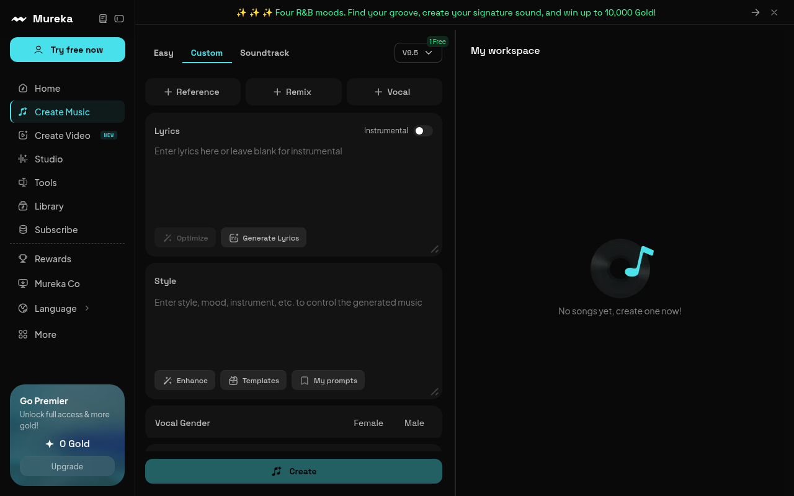The image size is (794, 496).
Task: Click the Tools icon in sidebar
Action: (x=23, y=182)
